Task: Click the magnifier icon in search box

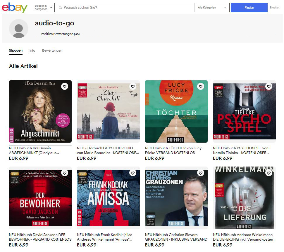Action: pyautogui.click(x=60, y=8)
